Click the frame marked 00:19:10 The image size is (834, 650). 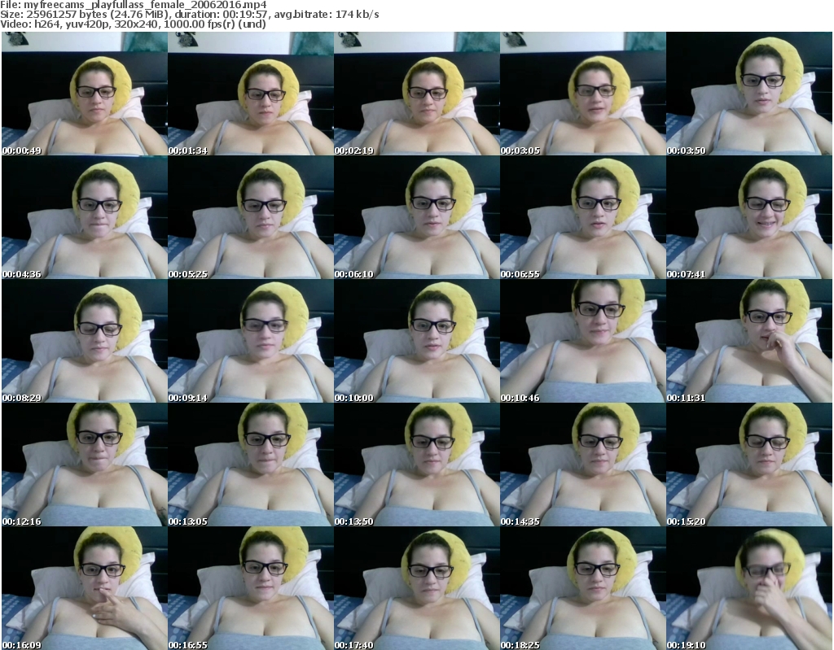[x=749, y=588]
